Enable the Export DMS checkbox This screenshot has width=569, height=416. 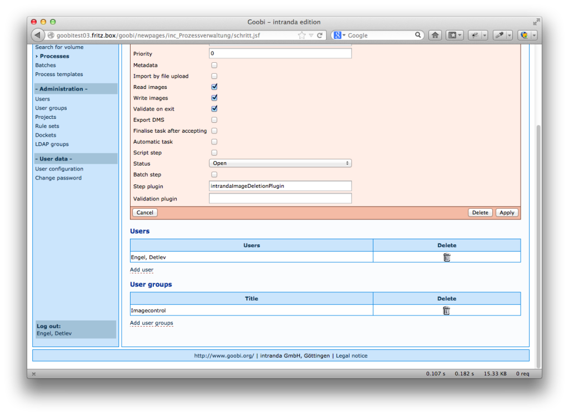point(214,119)
